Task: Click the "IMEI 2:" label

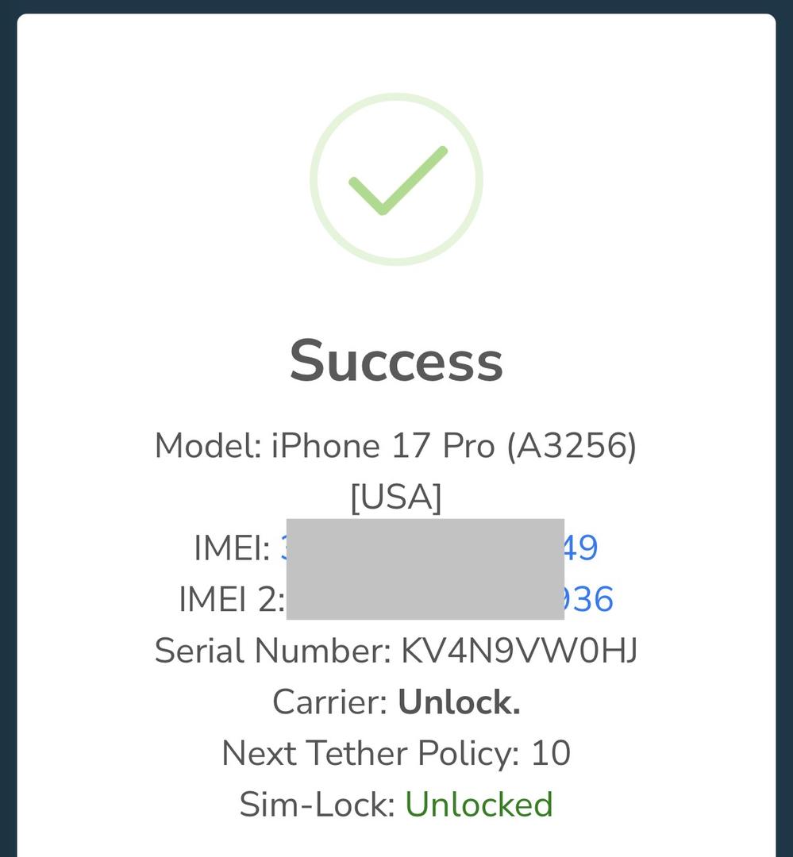Action: 231,600
